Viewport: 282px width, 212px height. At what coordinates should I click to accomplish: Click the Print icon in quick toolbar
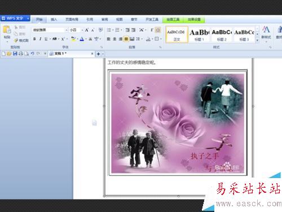(21, 54)
